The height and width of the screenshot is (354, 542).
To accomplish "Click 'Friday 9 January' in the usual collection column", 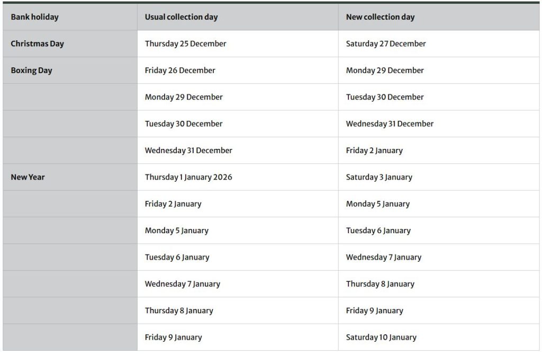I will pos(173,338).
